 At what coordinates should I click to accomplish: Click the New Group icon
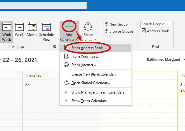(x=106, y=24)
